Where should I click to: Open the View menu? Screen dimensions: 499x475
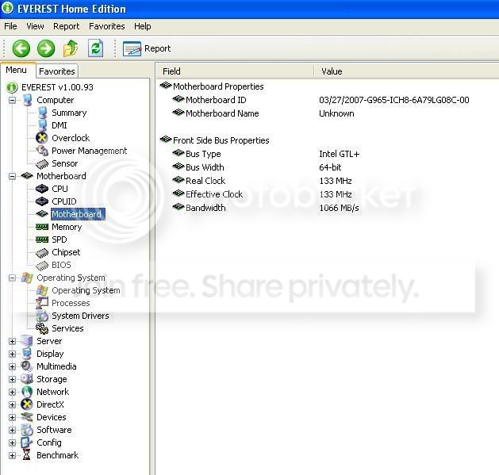point(35,26)
